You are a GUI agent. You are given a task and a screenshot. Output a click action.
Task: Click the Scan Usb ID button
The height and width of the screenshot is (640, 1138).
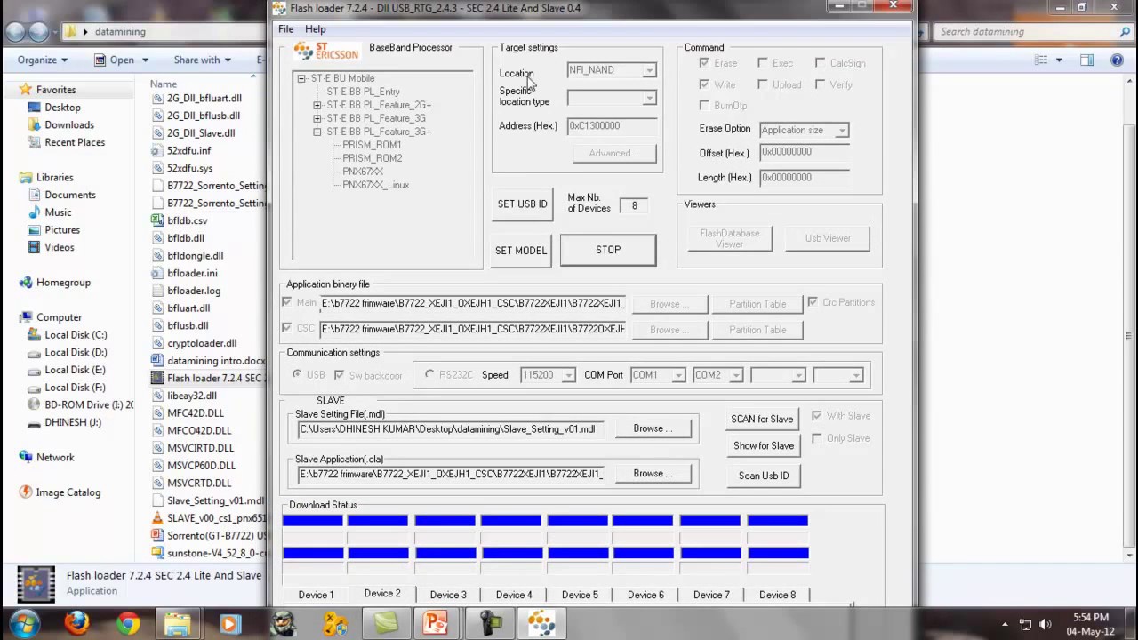tap(764, 476)
